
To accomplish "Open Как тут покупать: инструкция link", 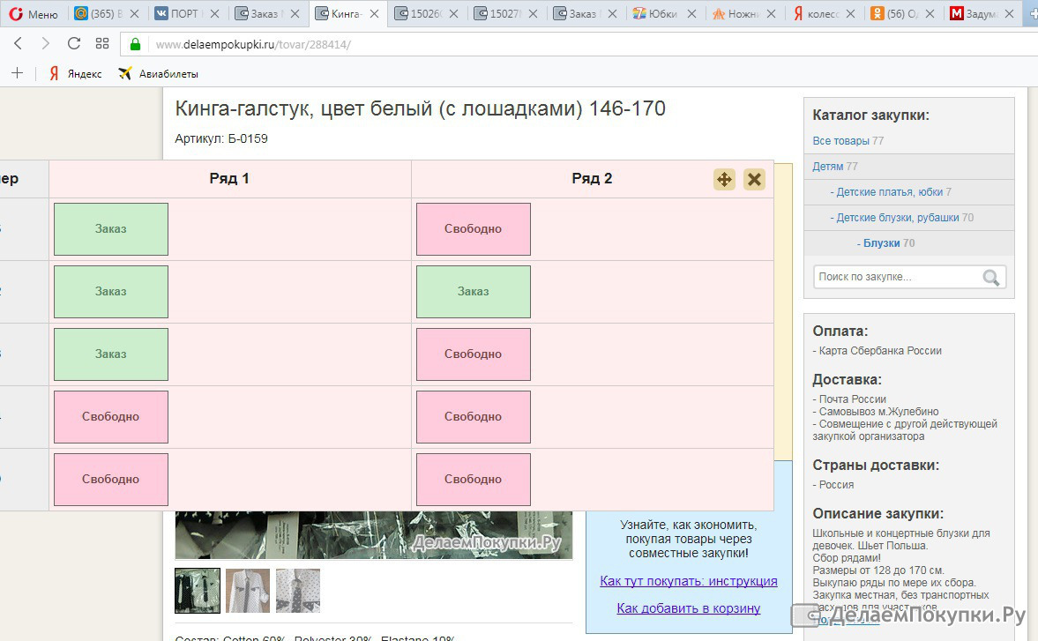I will (x=689, y=581).
